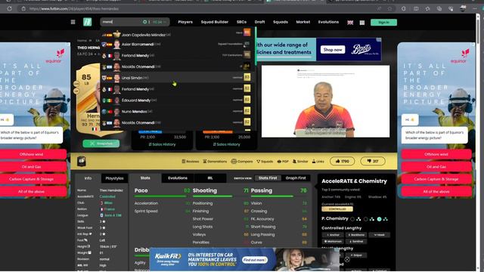Switch to the IRL tab
The height and width of the screenshot is (272, 484).
tap(210, 178)
